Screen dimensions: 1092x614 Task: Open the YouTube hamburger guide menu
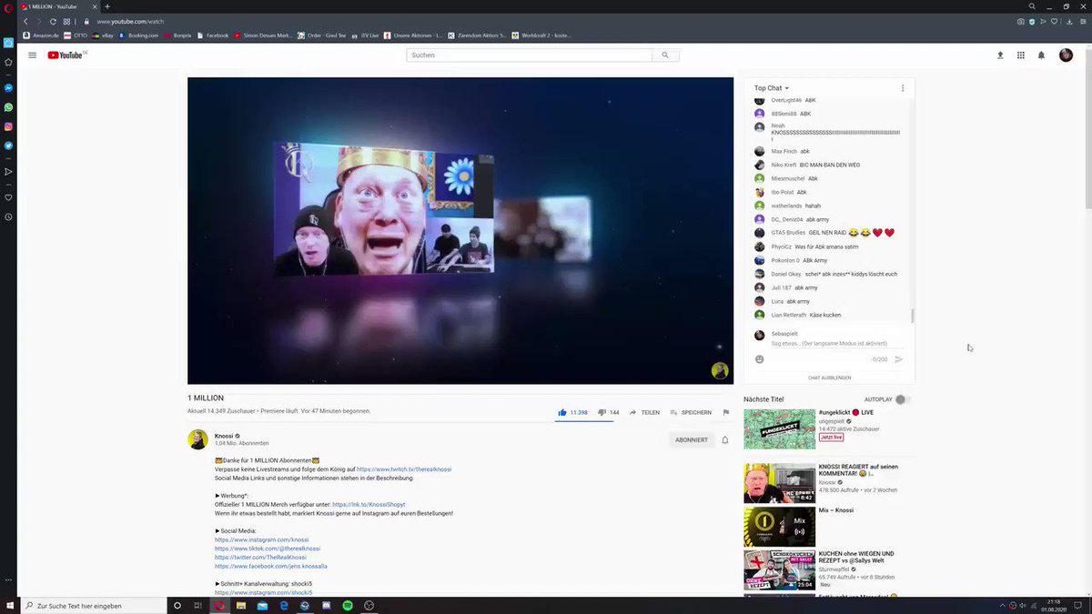coord(32,55)
